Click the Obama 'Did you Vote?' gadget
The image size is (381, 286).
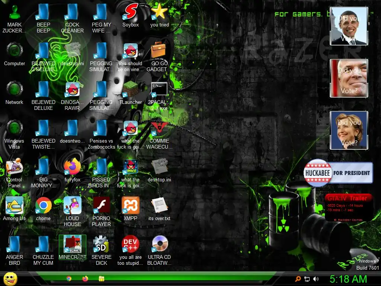(x=349, y=26)
